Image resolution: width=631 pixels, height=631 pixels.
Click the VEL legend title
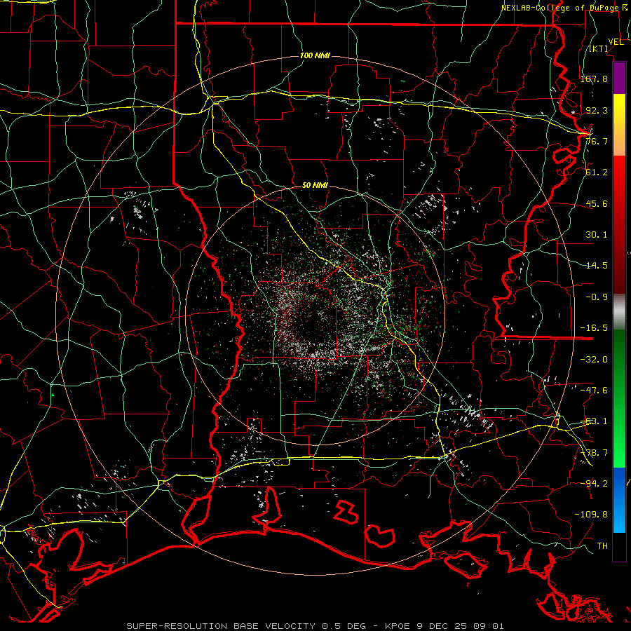(x=616, y=42)
